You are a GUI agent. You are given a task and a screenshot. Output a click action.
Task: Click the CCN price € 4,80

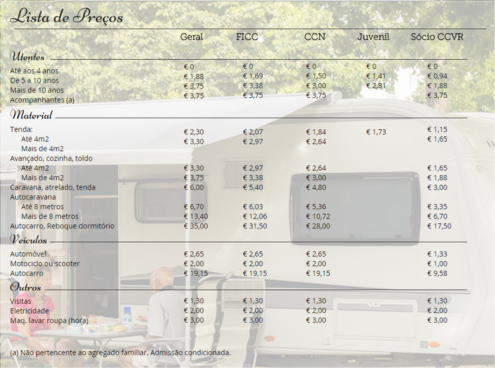[x=316, y=187]
